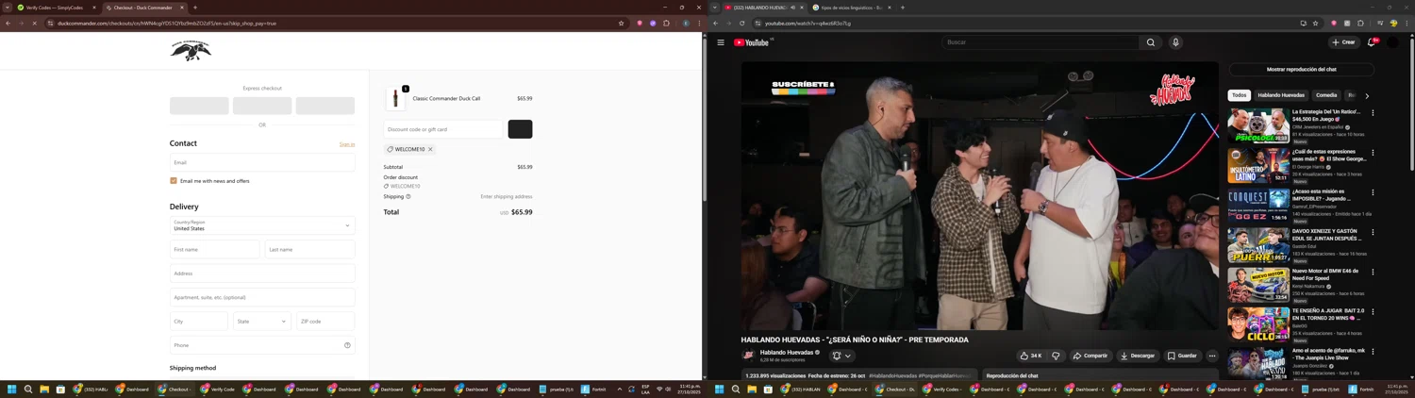Stop loading the Duck Commander page
The image size is (1415, 398).
pyautogui.click(x=34, y=24)
